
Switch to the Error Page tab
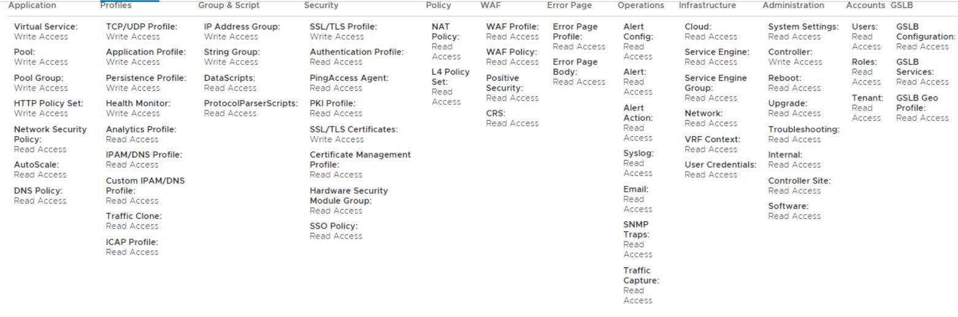click(x=569, y=6)
